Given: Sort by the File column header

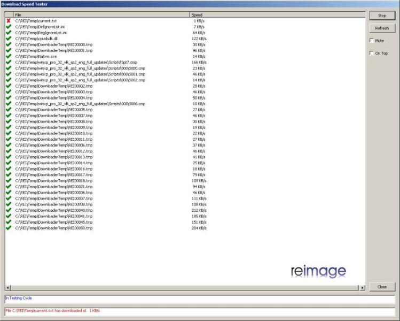Looking at the screenshot, I should (101, 15).
